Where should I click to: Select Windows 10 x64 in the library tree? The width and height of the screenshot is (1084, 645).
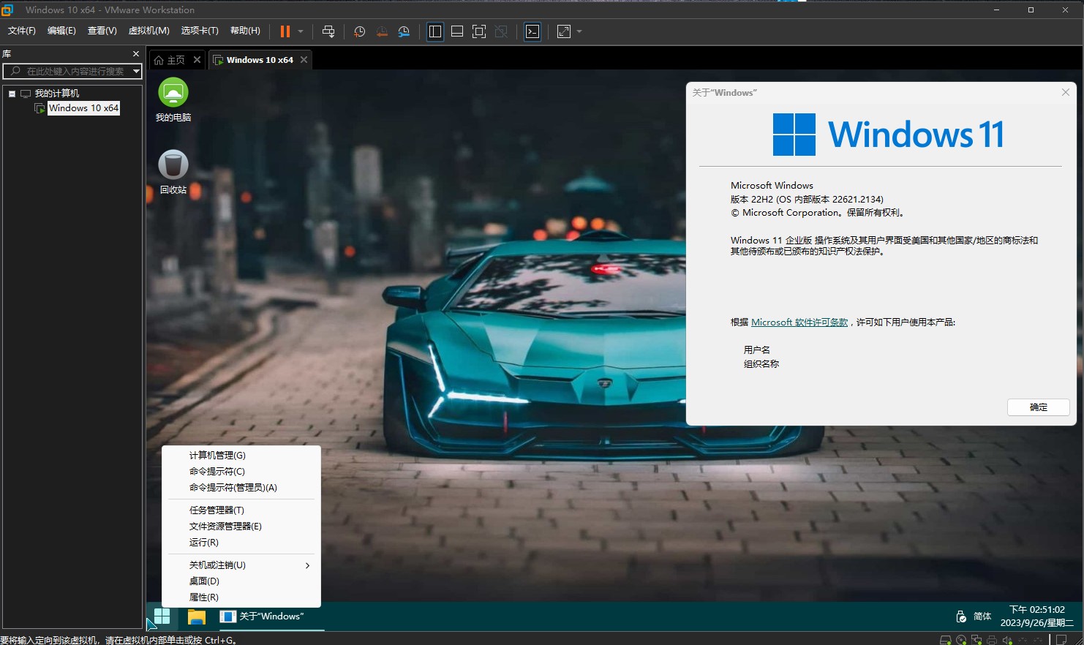point(83,108)
